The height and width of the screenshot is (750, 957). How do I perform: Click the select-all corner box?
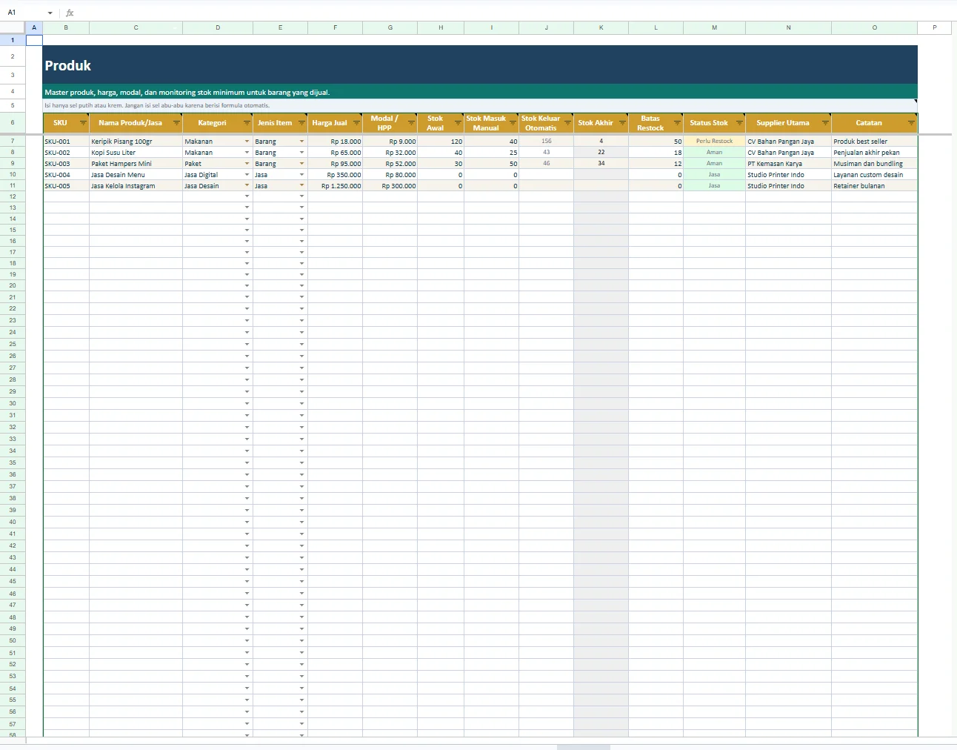13,27
